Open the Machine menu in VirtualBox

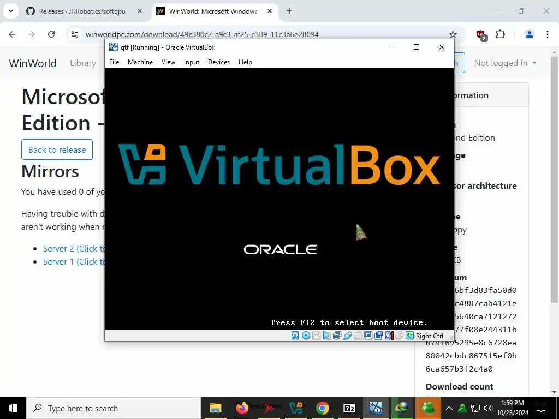[x=140, y=62]
